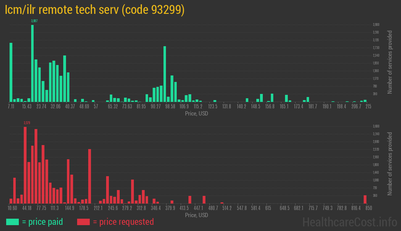Click the red chart's 'Number of services provided' label
Screen dimensions: 401x231
pos(390,164)
